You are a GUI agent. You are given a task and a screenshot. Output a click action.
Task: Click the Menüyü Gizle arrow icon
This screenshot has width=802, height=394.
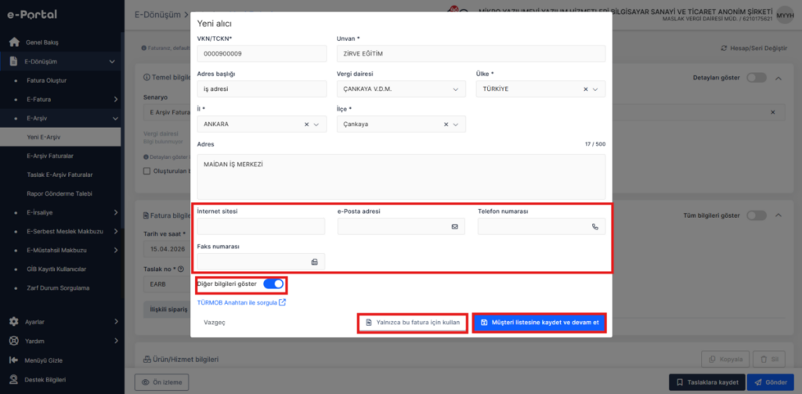14,360
